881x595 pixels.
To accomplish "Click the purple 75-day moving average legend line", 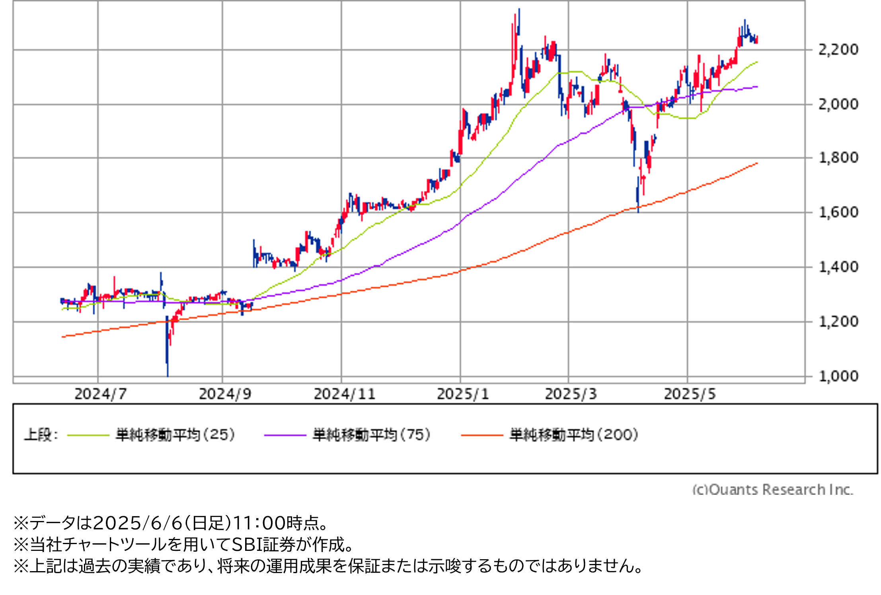I will pyautogui.click(x=285, y=436).
